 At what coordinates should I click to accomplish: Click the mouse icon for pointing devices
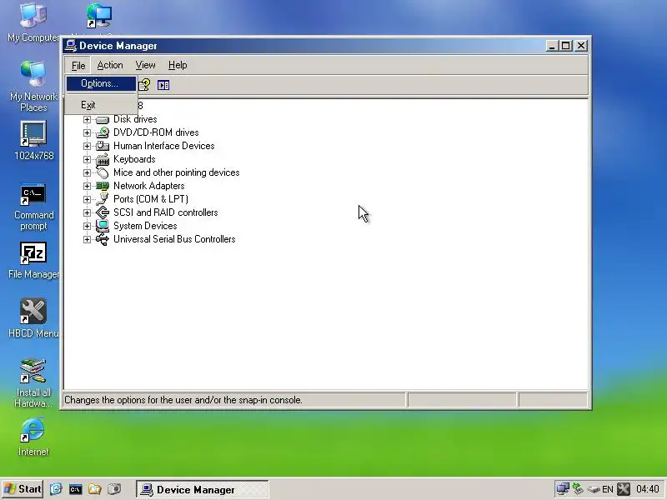tap(102, 172)
